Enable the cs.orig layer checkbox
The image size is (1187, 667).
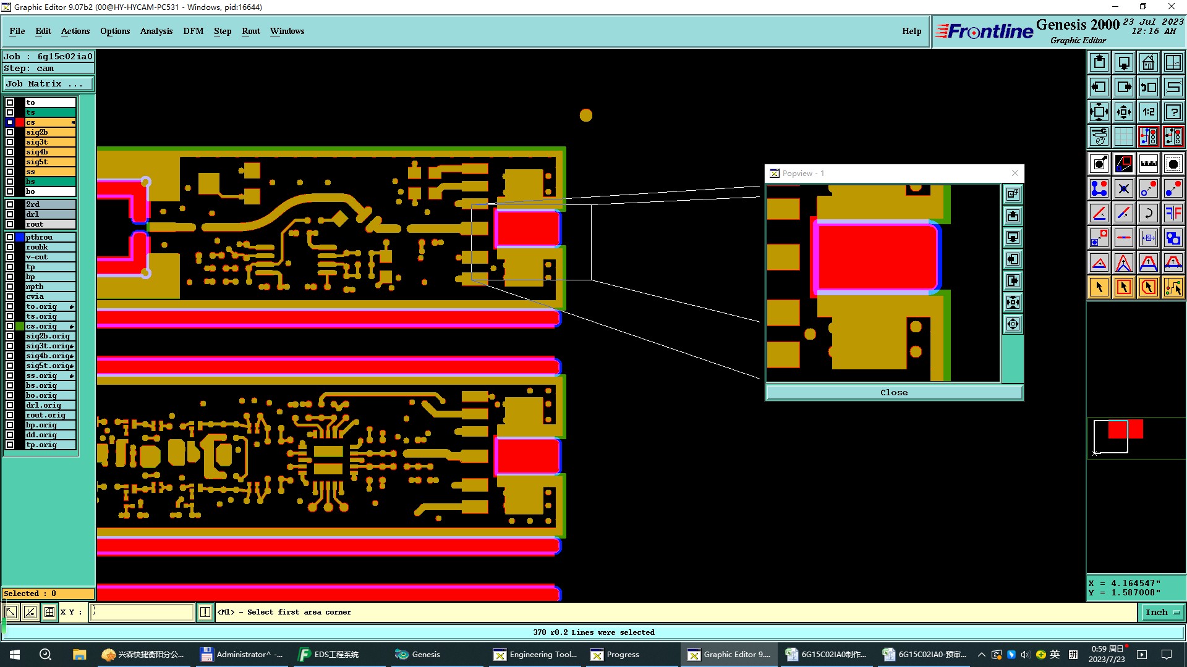pyautogui.click(x=10, y=326)
